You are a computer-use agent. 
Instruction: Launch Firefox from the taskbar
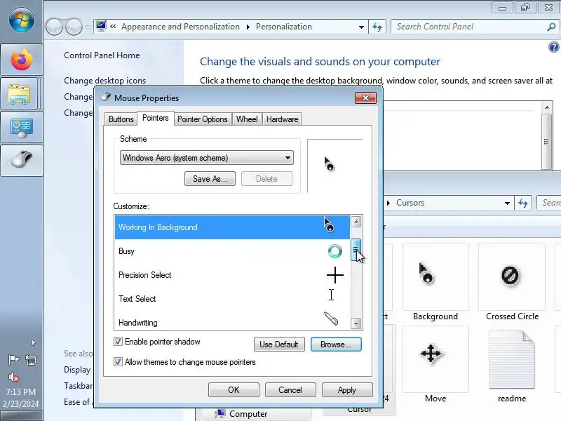coord(22,60)
